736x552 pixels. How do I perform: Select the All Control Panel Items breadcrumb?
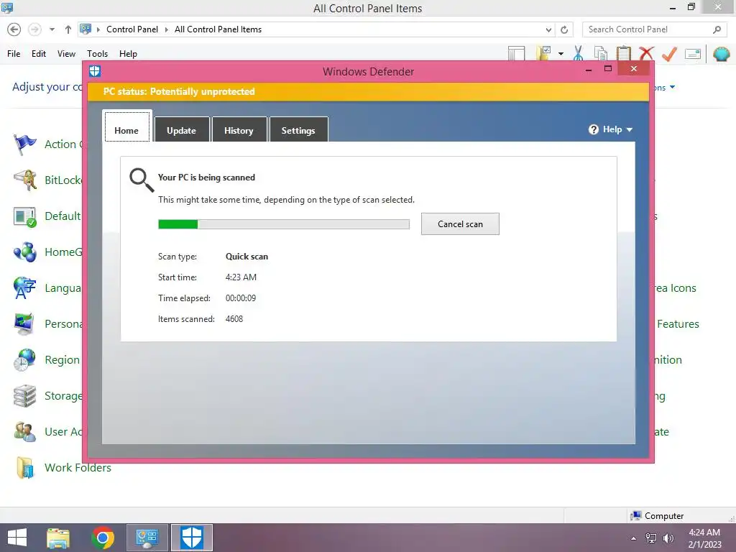(218, 29)
